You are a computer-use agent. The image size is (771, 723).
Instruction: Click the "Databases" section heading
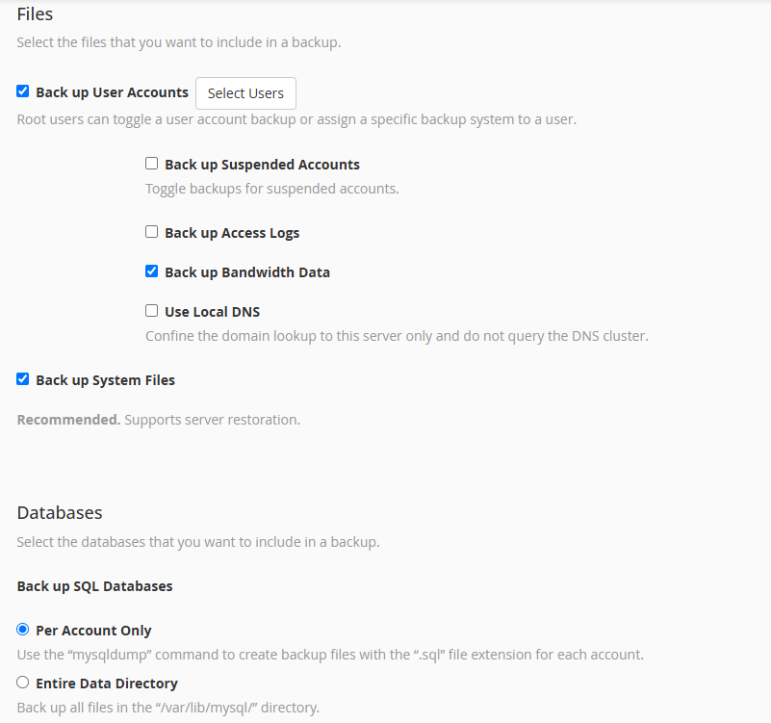[60, 512]
